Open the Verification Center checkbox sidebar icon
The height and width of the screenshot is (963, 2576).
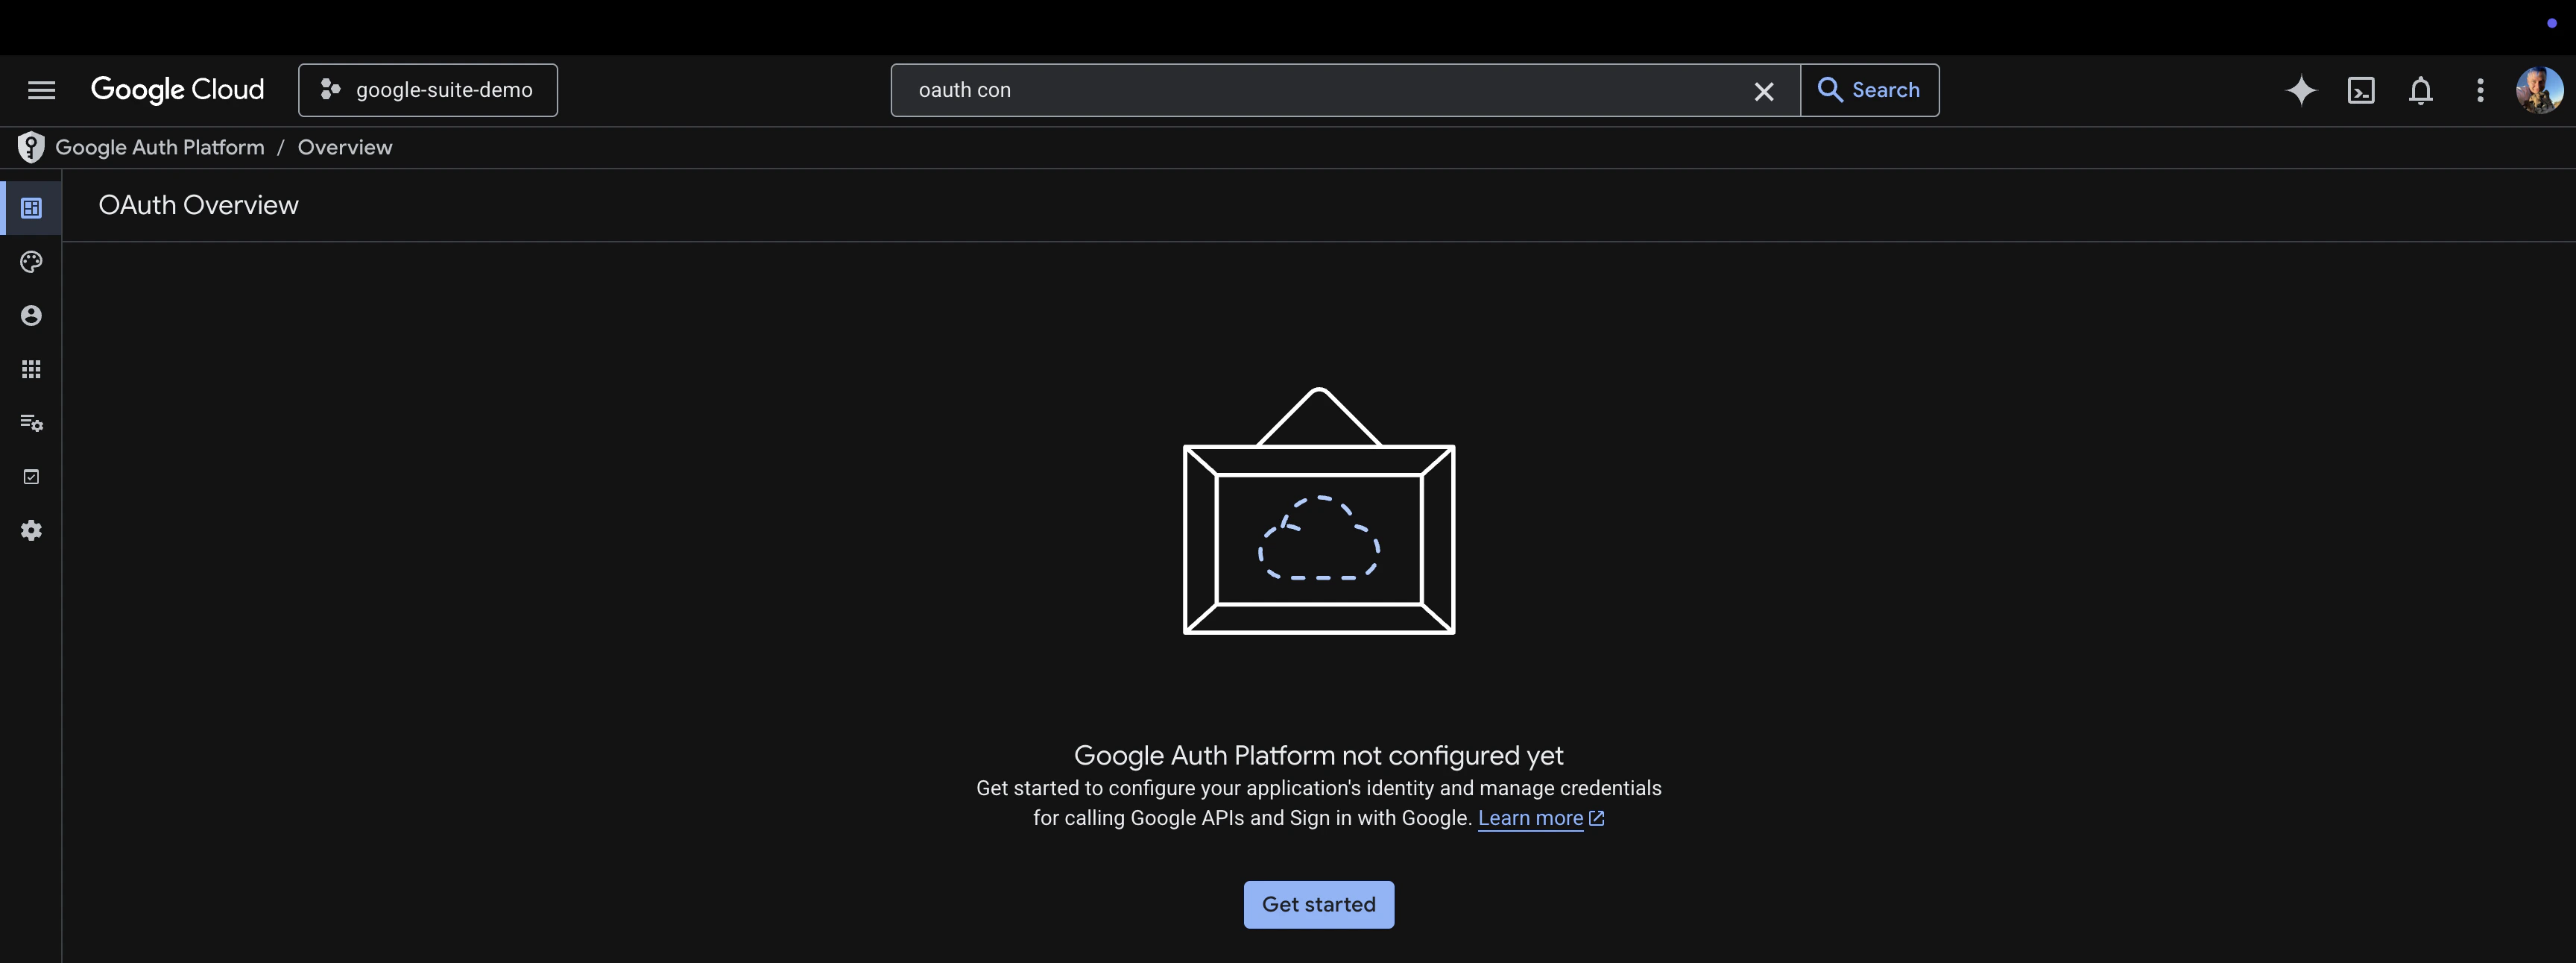[x=31, y=477]
